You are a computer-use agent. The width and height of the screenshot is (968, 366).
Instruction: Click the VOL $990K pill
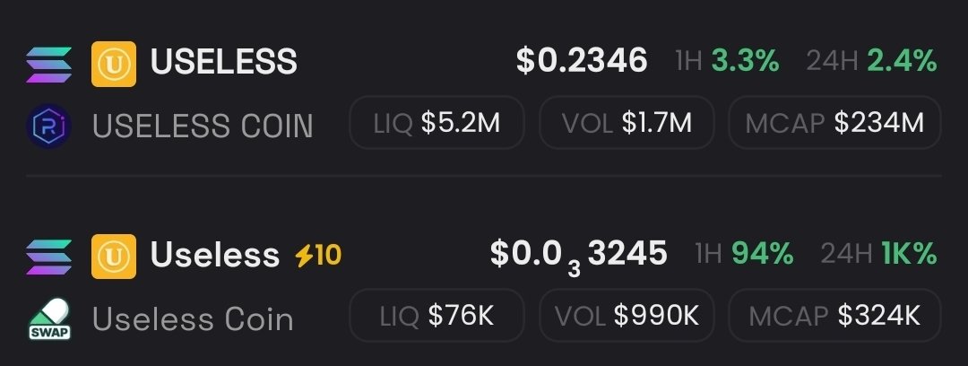(627, 316)
